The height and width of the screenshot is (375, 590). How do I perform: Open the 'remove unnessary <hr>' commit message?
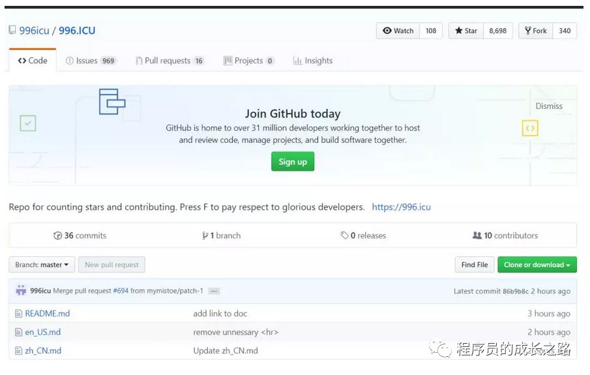click(x=235, y=332)
